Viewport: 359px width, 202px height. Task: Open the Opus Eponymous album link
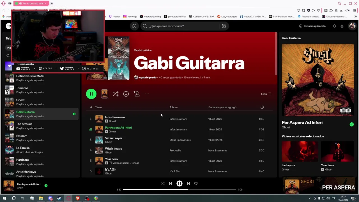[180, 140]
